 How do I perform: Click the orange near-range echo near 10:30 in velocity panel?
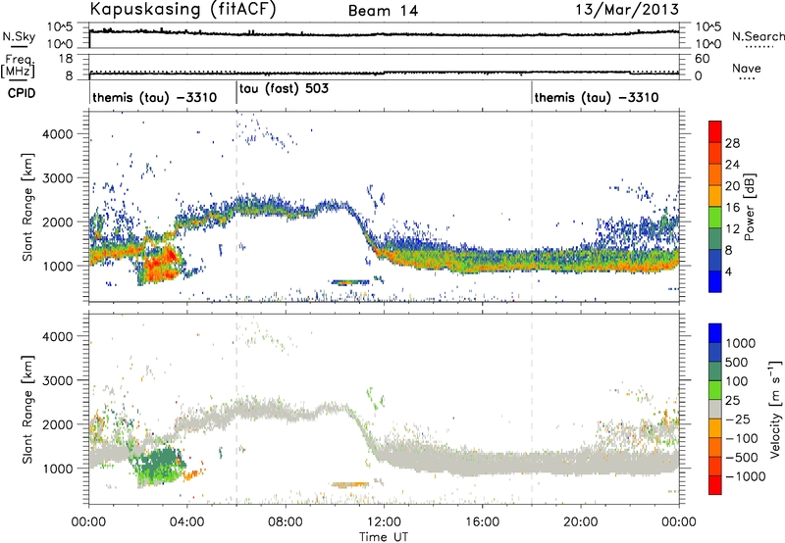(350, 484)
